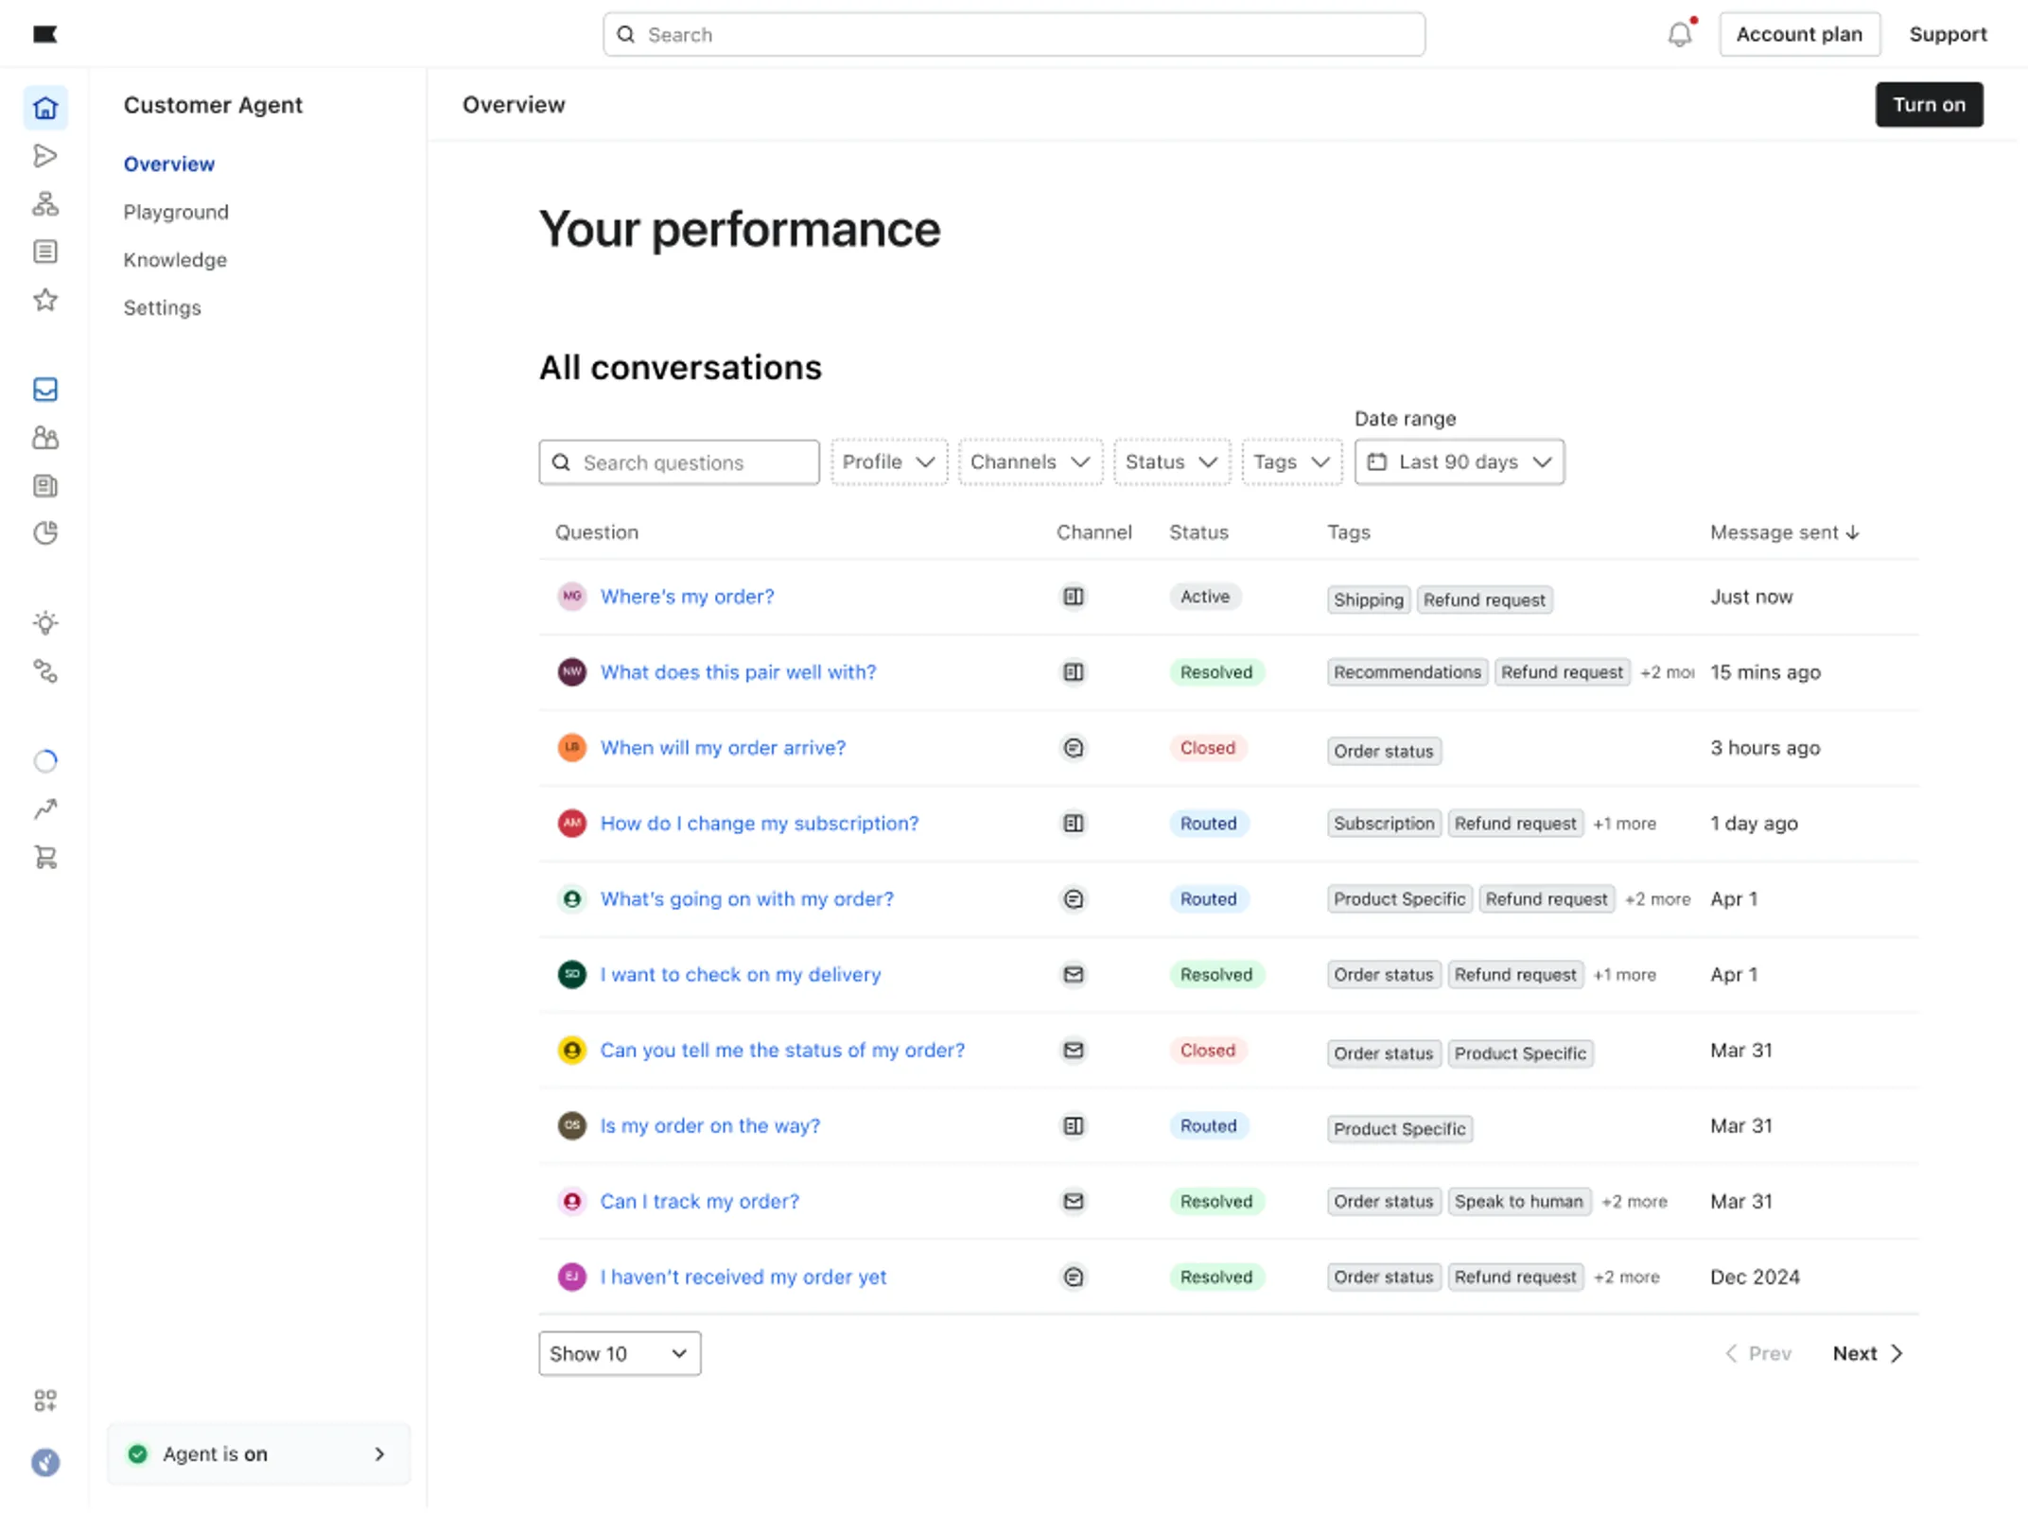This screenshot has width=2028, height=1513.
Task: Open the Agent is on status panel
Action: point(258,1453)
